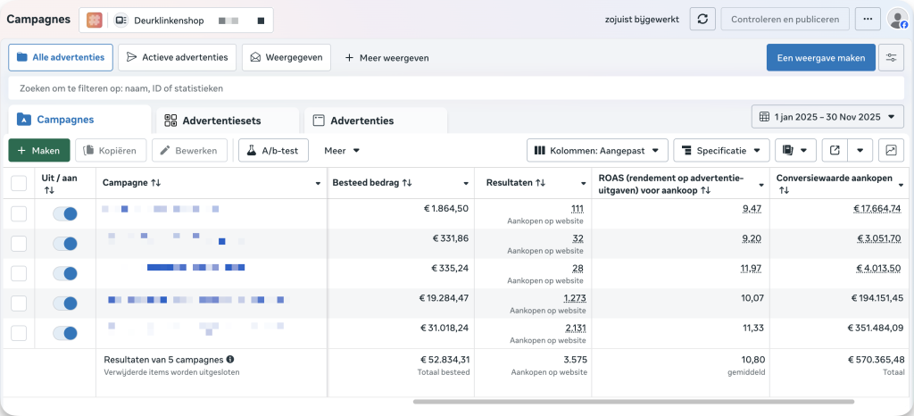Viewport: 914px width, 416px height.
Task: Open the charts view icon
Action: (891, 150)
